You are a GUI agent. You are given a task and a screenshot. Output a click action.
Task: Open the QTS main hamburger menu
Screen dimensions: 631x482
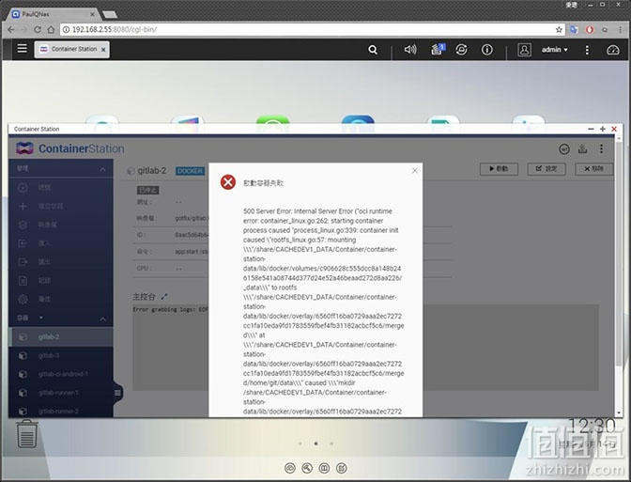23,49
